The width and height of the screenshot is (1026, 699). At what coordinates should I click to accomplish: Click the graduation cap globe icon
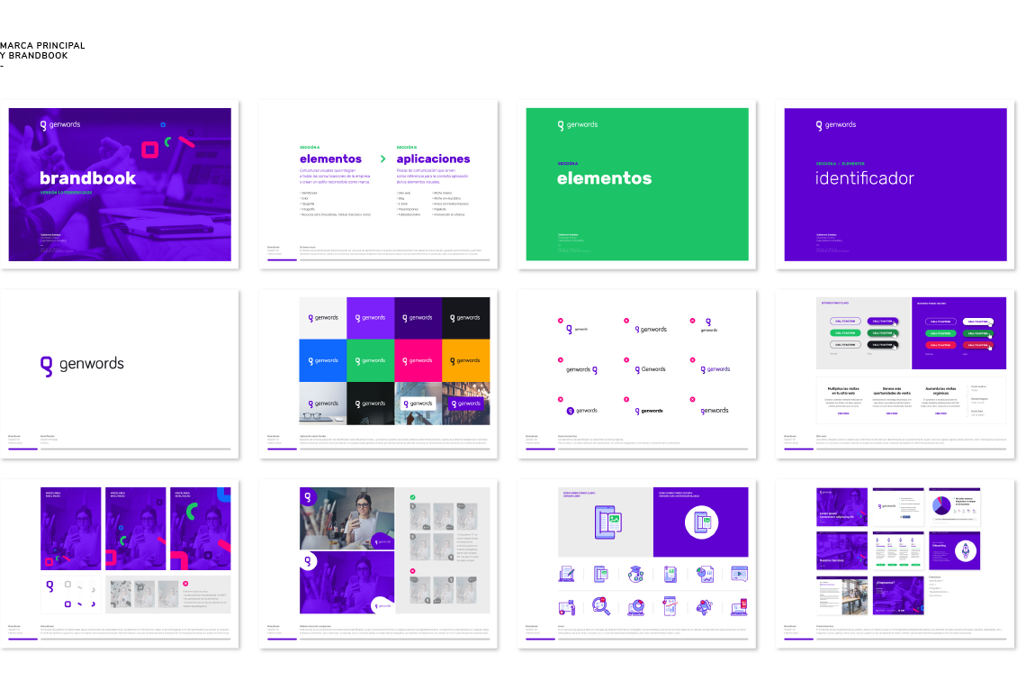635,573
